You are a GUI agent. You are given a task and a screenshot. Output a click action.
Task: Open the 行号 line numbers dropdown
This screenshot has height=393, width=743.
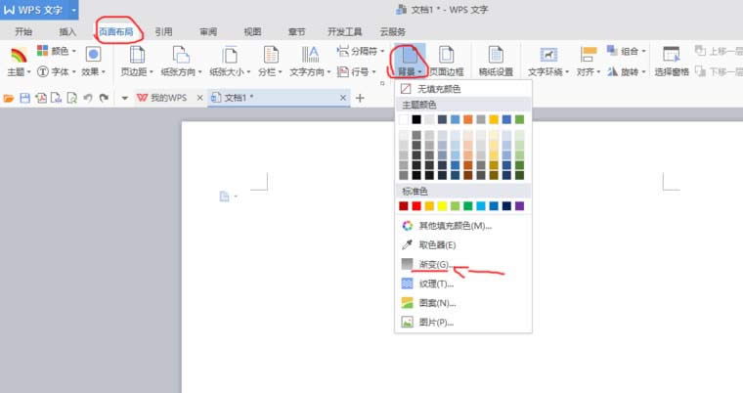tap(356, 71)
